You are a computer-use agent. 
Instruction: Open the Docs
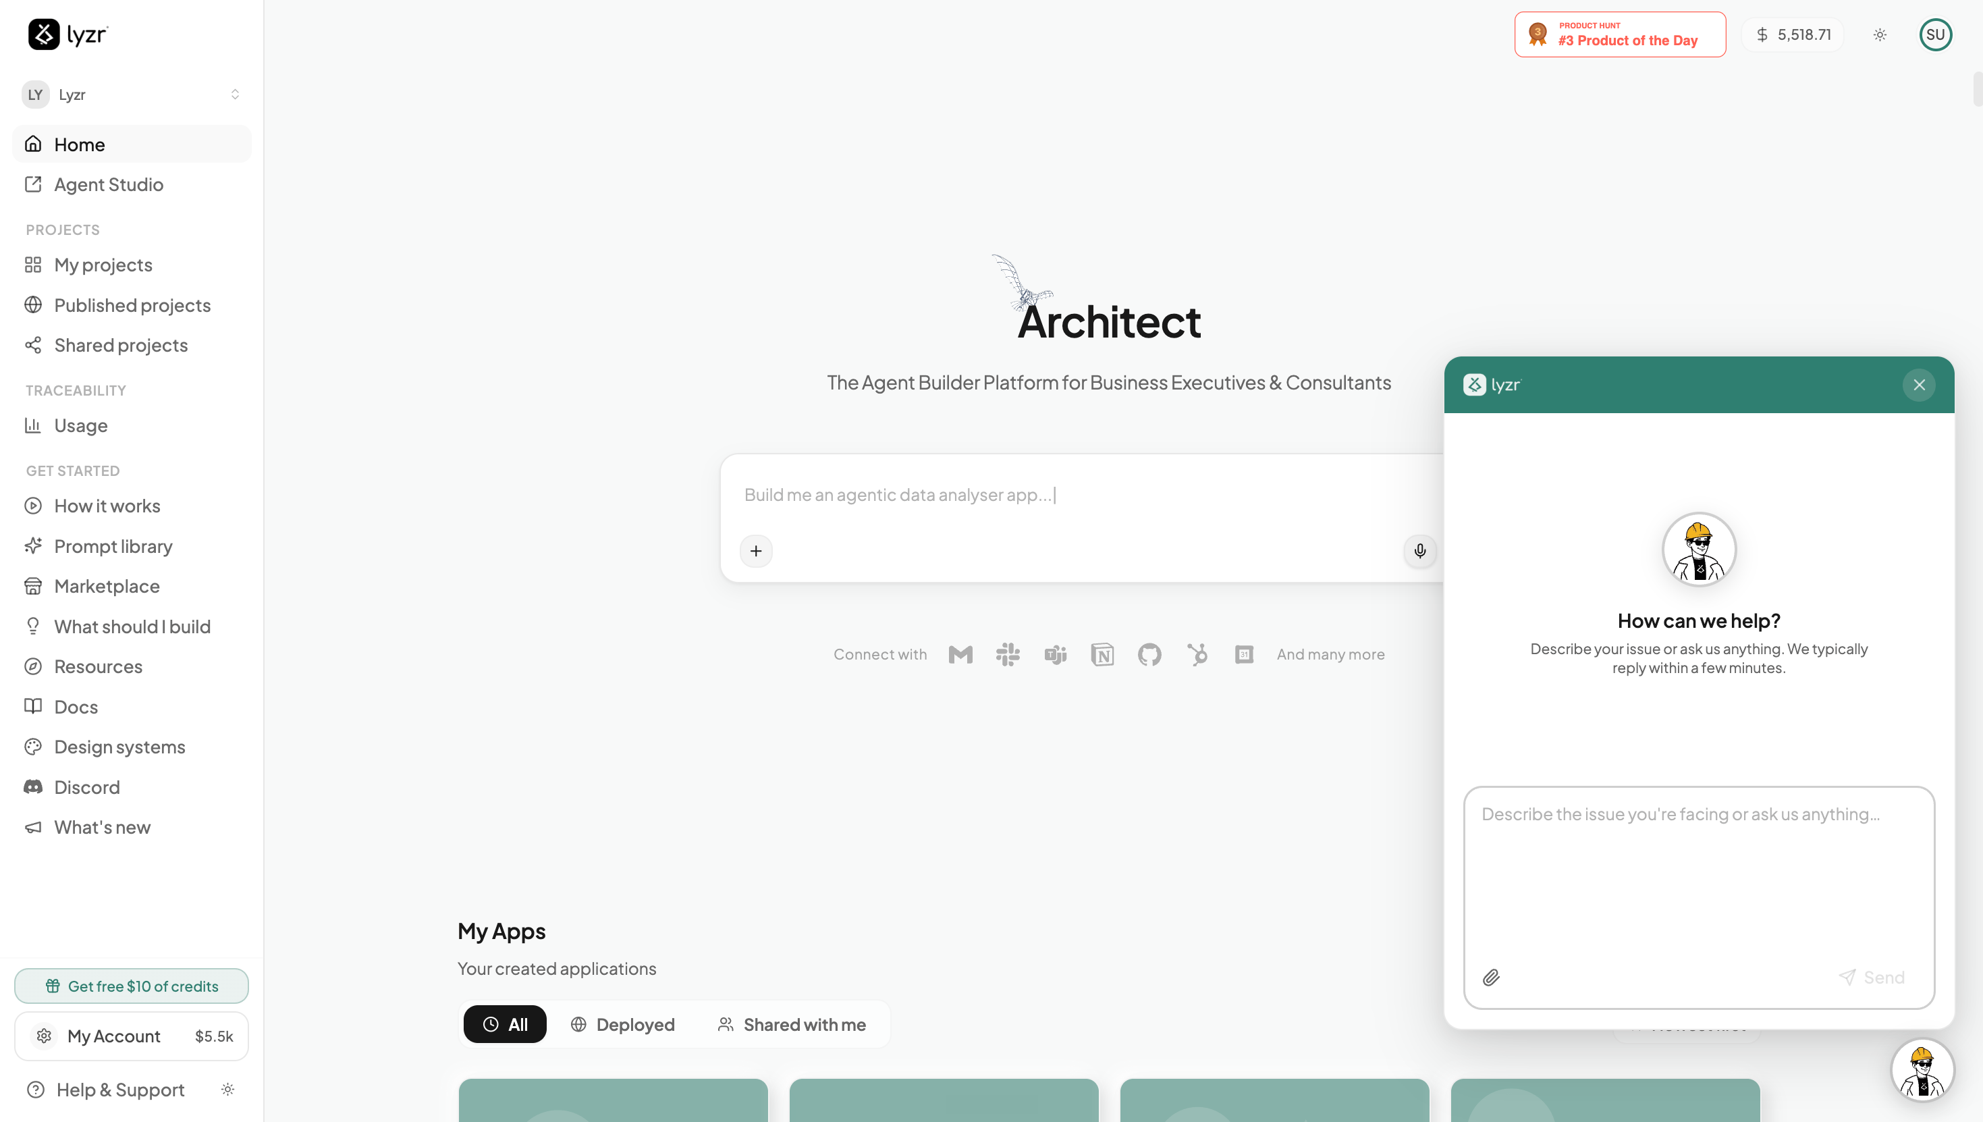coord(132,707)
